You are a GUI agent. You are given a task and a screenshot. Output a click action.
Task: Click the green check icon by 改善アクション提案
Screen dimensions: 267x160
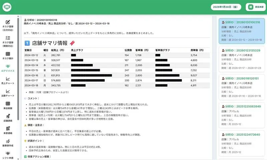[x=25, y=156]
